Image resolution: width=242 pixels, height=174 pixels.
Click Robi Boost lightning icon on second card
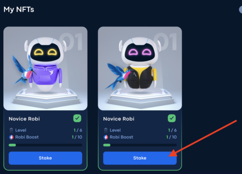[106, 137]
